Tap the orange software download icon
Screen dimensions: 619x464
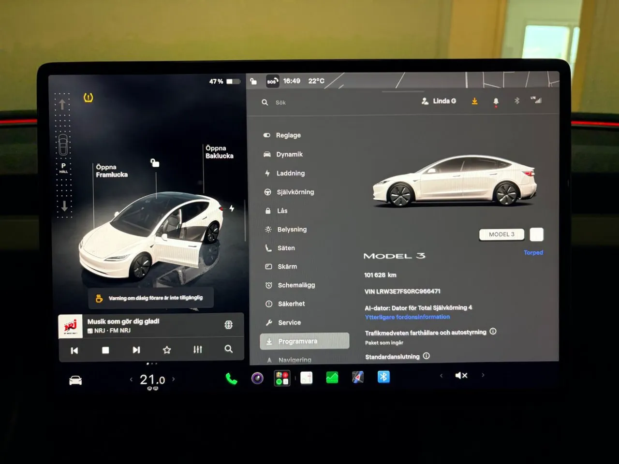(x=474, y=101)
